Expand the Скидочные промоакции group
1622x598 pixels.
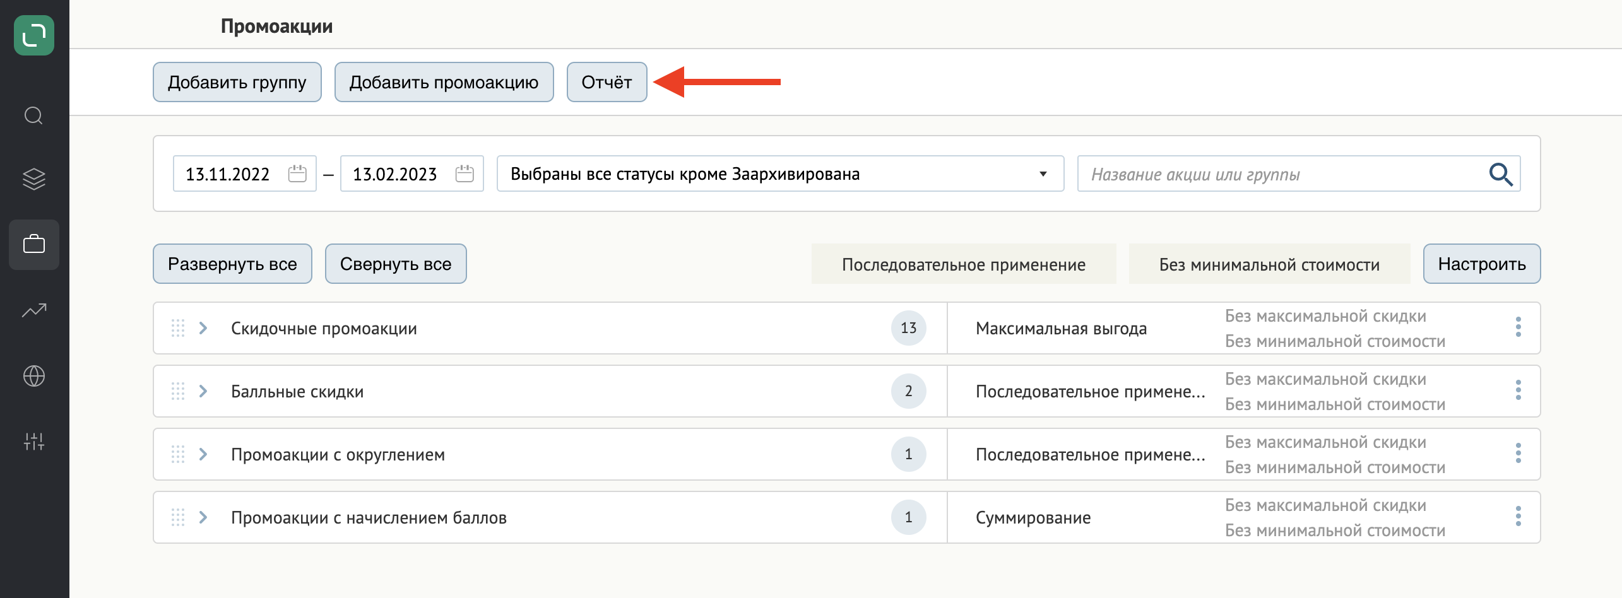click(203, 328)
